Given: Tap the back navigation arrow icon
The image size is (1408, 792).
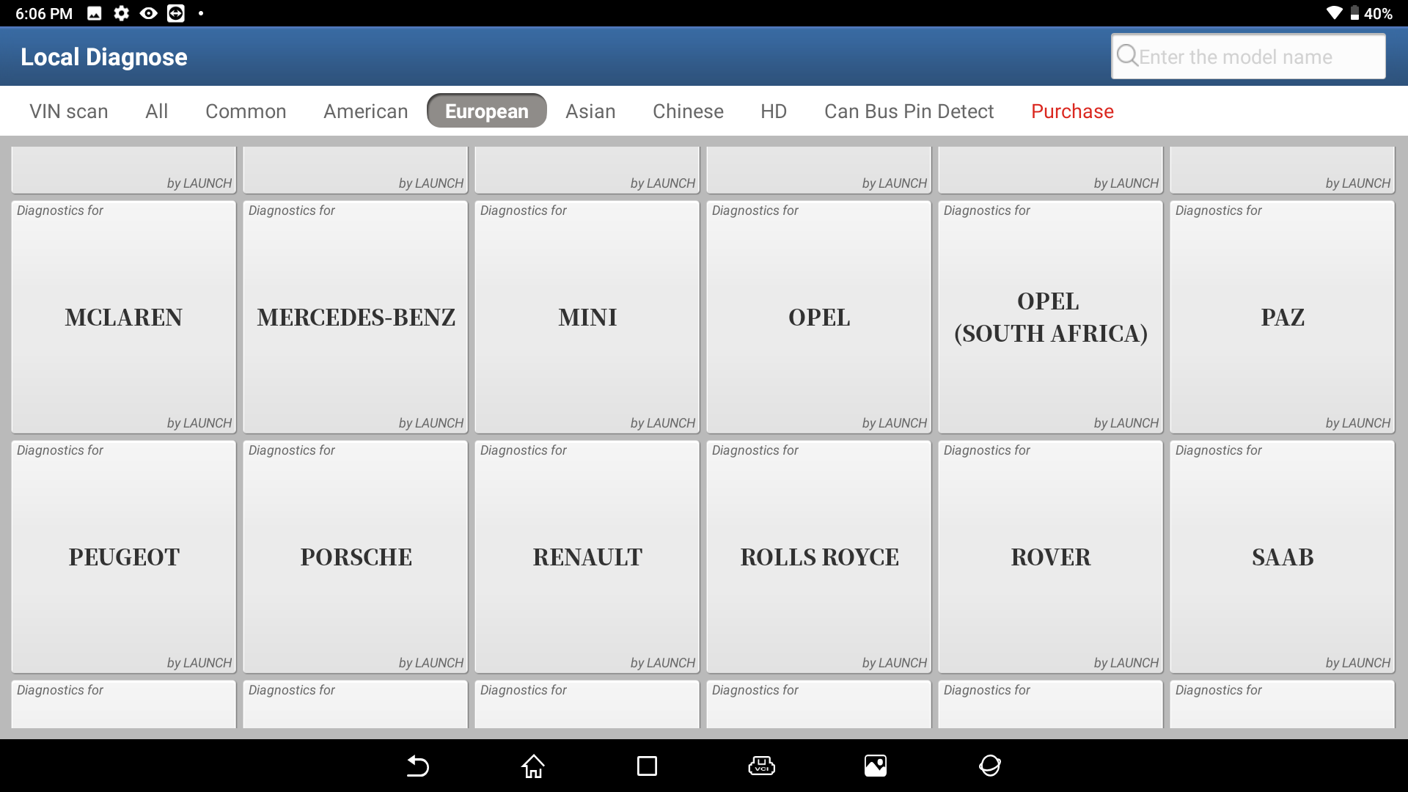Looking at the screenshot, I should [418, 765].
